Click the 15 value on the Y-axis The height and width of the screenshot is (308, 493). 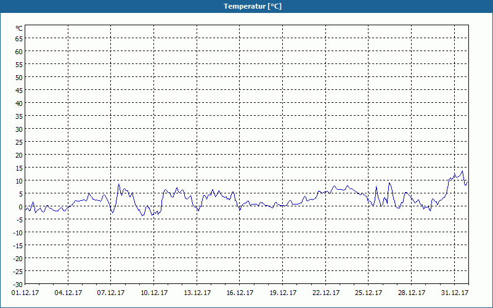pos(19,168)
